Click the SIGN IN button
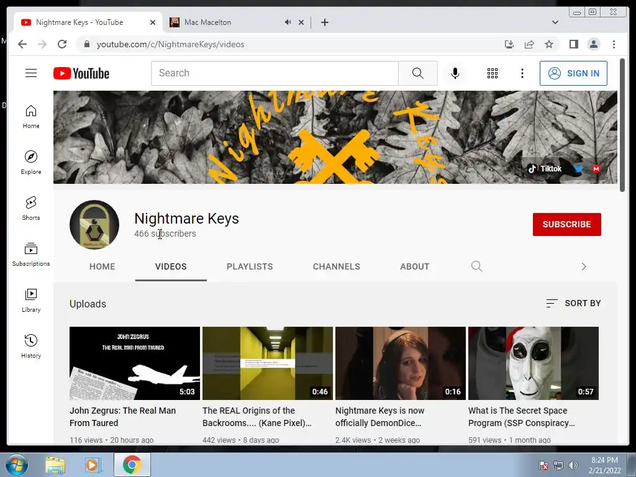 [573, 73]
